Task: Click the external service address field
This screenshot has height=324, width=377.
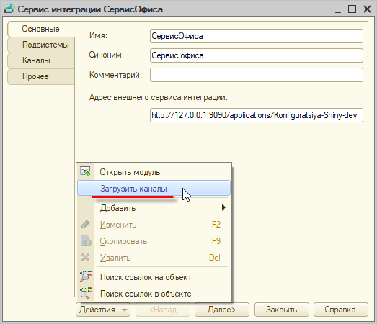Action: coord(257,115)
